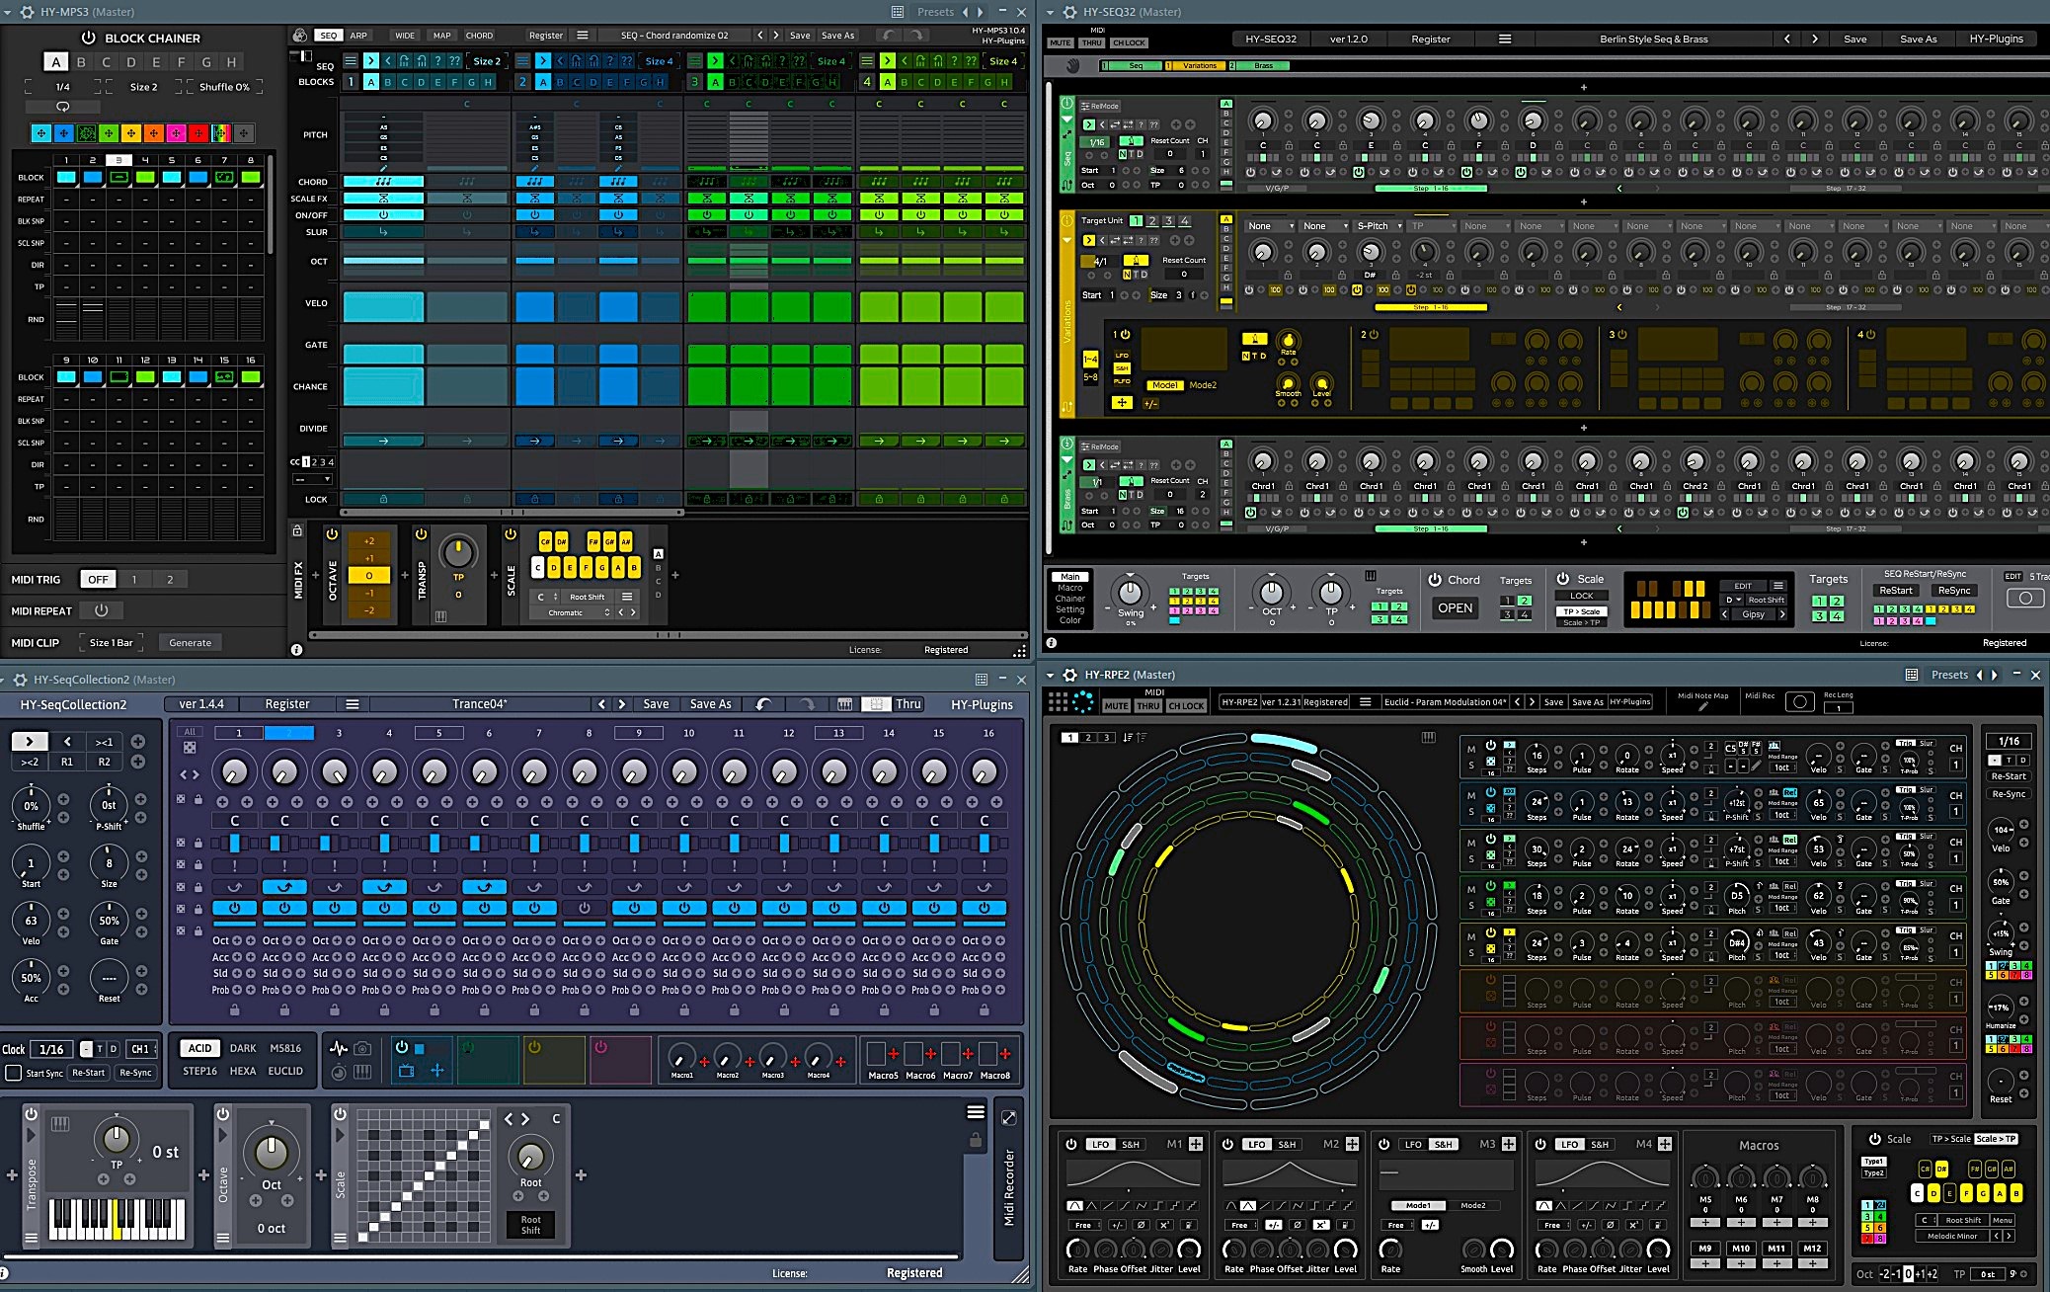Screen dimensions: 2050x1292
Task: Toggle the Thru button in SeqCollection2
Action: pyautogui.click(x=908, y=704)
